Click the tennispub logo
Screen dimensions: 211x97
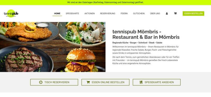coord(11,13)
